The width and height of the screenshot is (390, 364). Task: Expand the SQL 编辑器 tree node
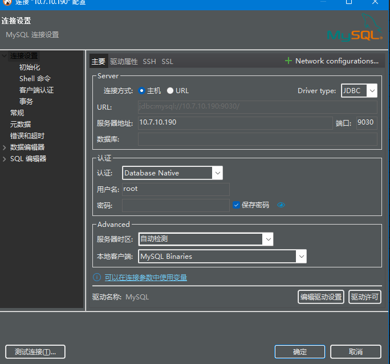(4, 159)
